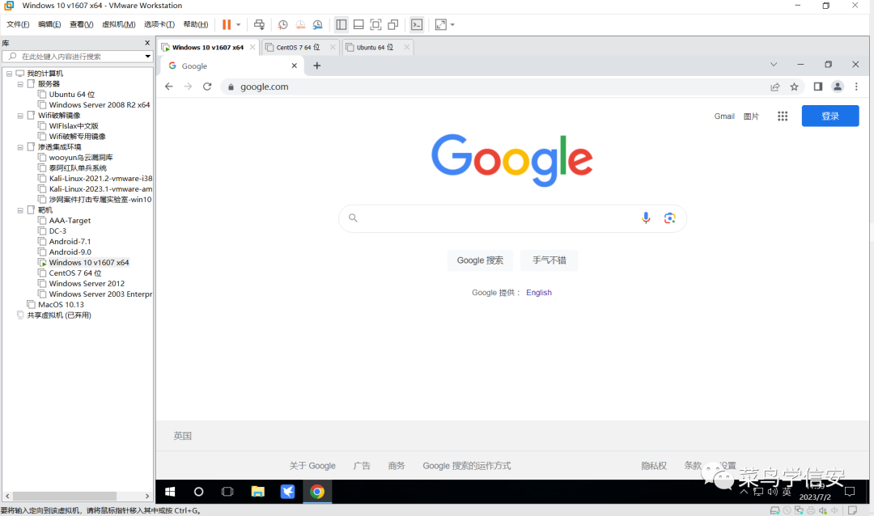Open the power options arrow beside pause
Viewport: 874px width, 516px height.
pos(239,24)
